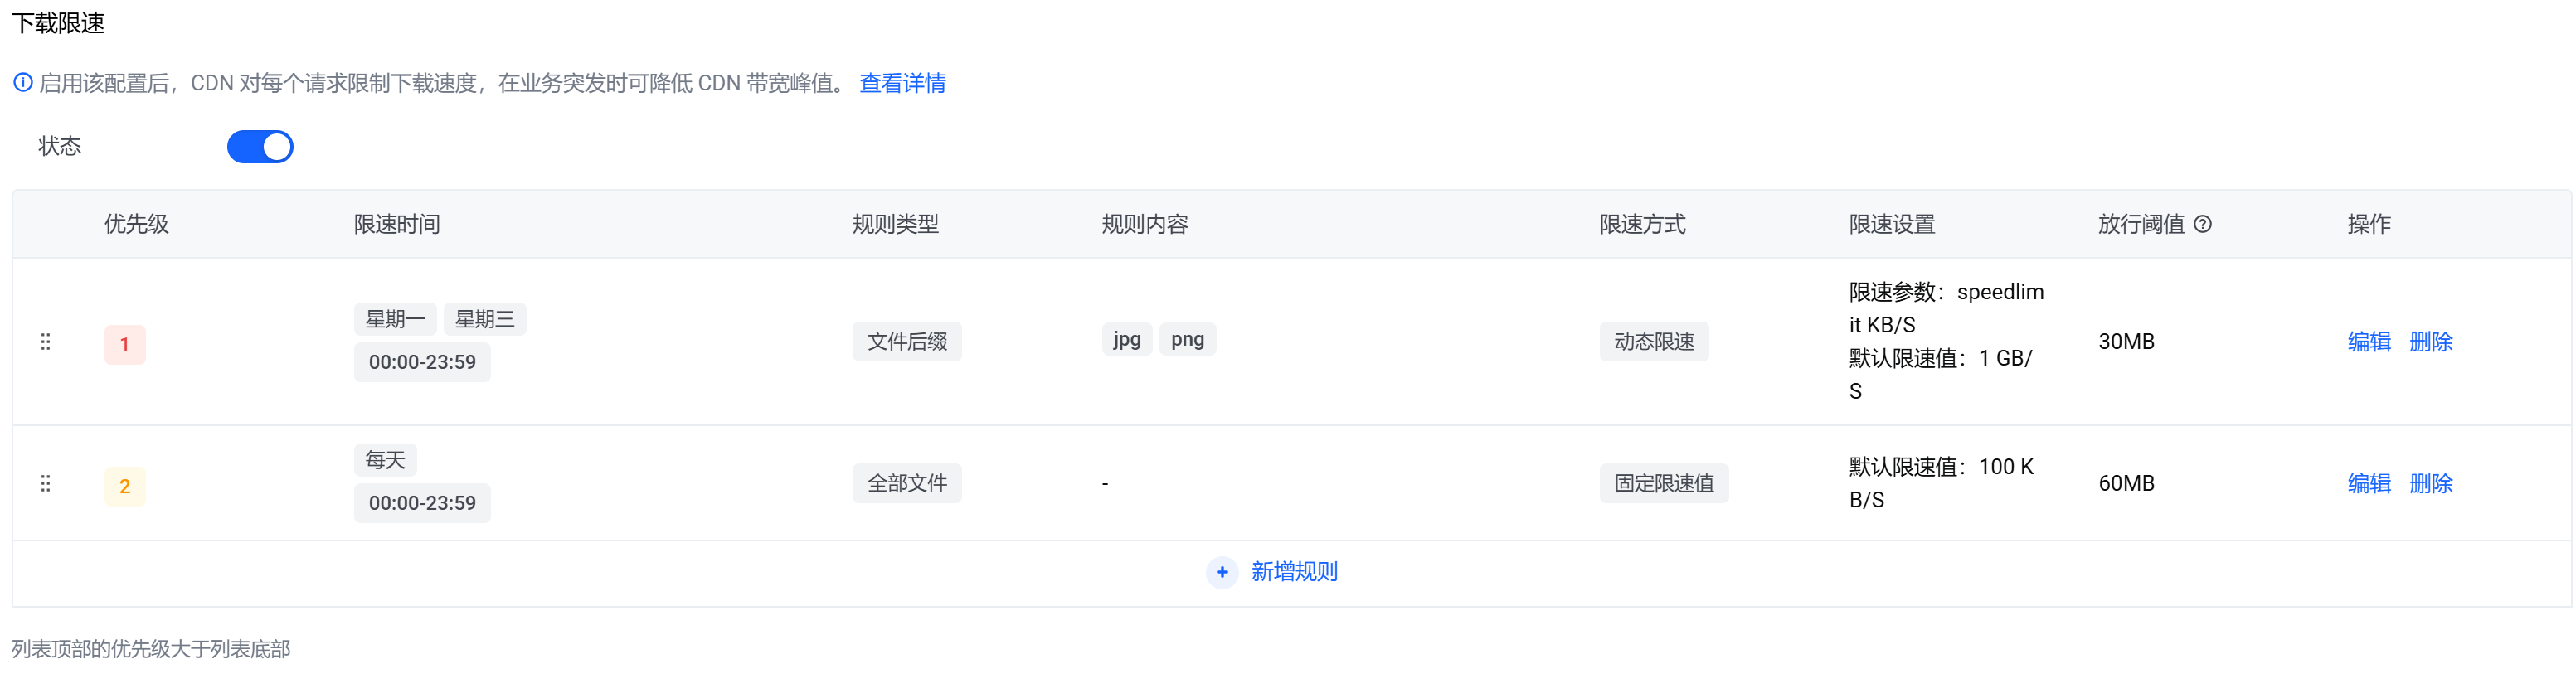Edit the priority 1 rule
This screenshot has height=698, width=2576.
pos(2369,342)
